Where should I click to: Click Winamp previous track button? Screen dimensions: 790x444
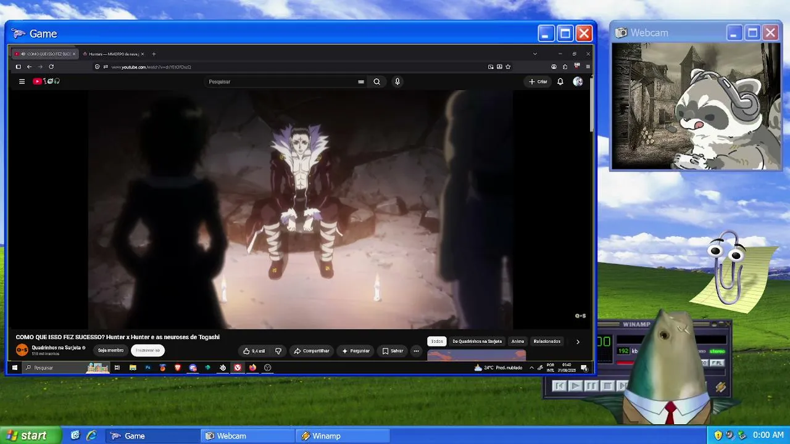[559, 386]
